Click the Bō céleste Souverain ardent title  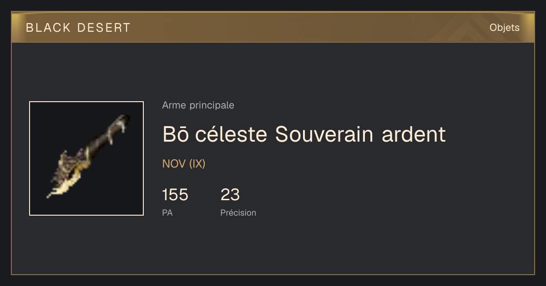click(x=304, y=134)
